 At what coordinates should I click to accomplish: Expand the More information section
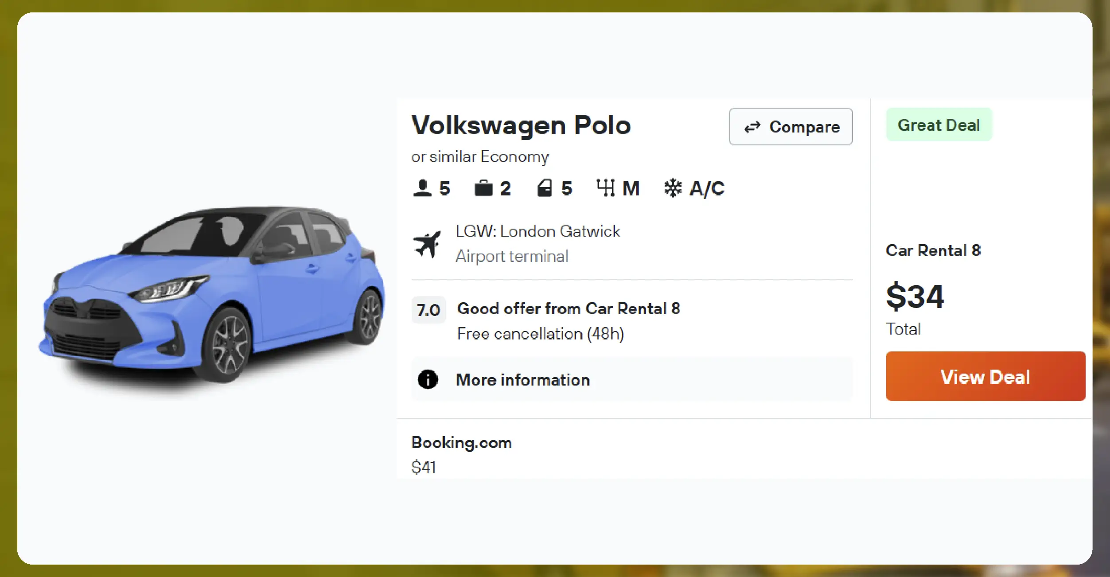coord(523,380)
